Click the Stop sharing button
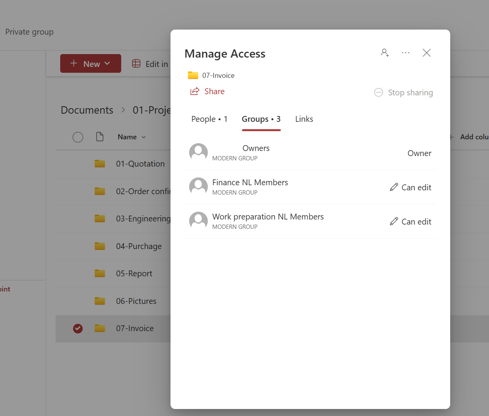This screenshot has width=489, height=416. pos(403,93)
